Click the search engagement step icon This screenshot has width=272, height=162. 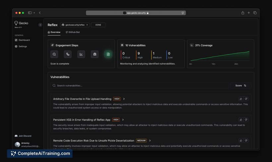coord(54,54)
